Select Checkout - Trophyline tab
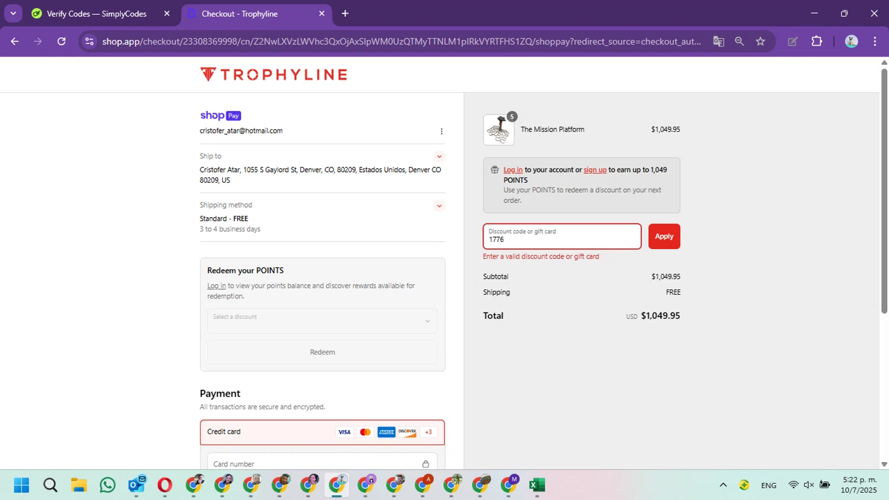This screenshot has width=889, height=500. click(239, 14)
